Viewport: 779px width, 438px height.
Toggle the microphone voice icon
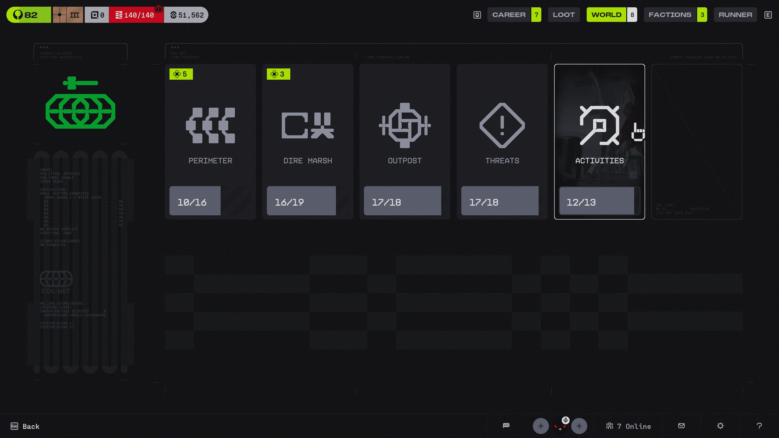[565, 420]
